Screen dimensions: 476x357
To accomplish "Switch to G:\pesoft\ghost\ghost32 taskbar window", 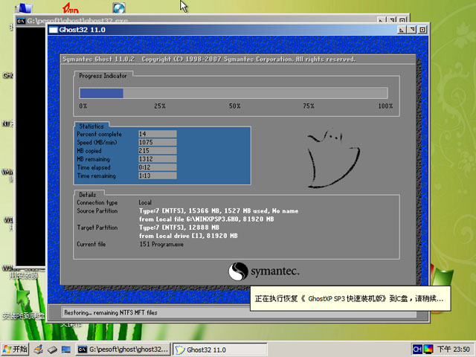I will 123,350.
